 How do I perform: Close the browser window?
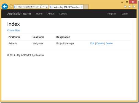[x=133, y=2]
